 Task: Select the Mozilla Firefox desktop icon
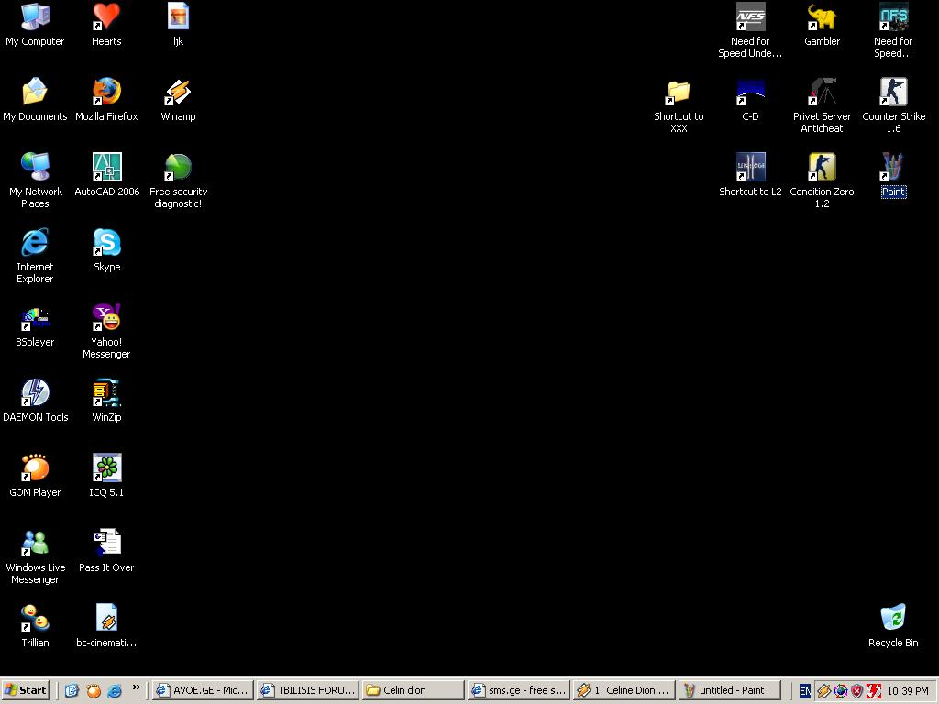(106, 93)
